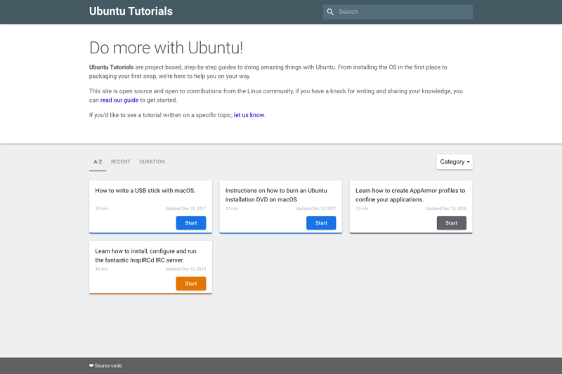
Task: Open the Source code footer link
Action: 108,366
